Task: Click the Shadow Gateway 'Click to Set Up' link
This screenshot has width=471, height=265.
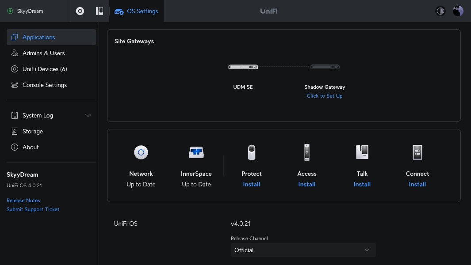Action: pyautogui.click(x=325, y=96)
